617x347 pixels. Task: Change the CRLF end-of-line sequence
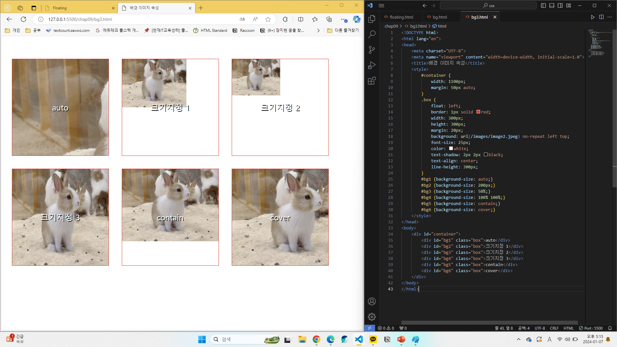pyautogui.click(x=554, y=328)
